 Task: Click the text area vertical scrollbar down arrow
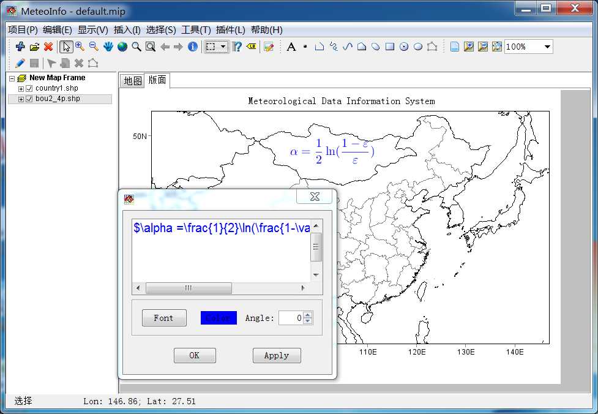click(316, 275)
